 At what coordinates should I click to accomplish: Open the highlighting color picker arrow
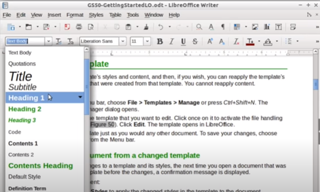(277, 41)
